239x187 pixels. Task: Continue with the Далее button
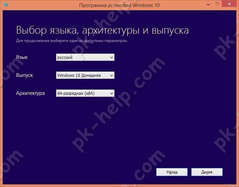point(207,172)
